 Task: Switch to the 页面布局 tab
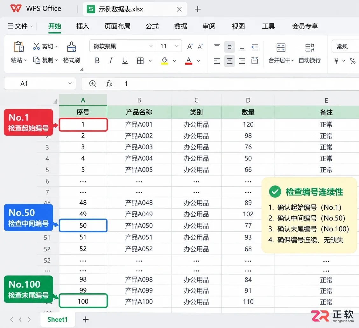coord(117,26)
